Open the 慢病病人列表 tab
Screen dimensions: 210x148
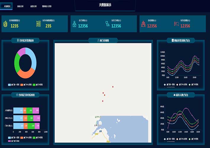[x=47, y=6]
